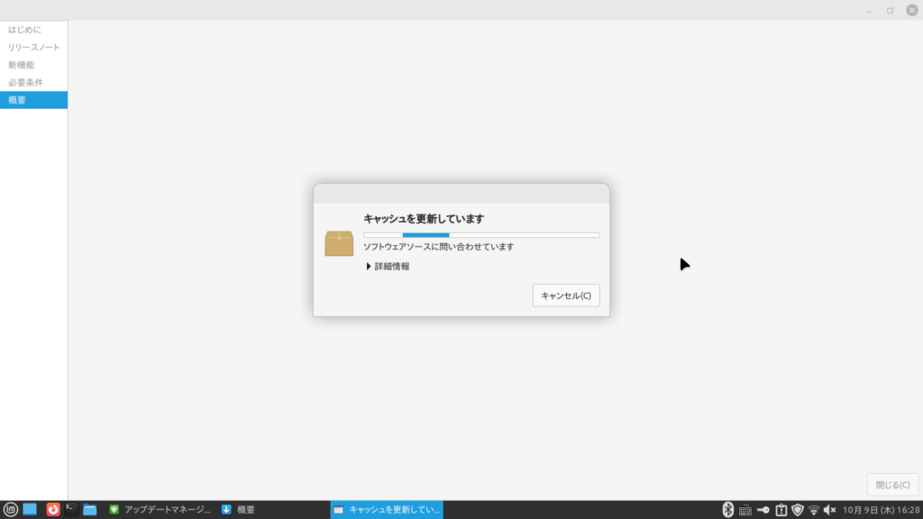This screenshot has height=519, width=923.
Task: Click the key icon in system tray
Action: 763,510
